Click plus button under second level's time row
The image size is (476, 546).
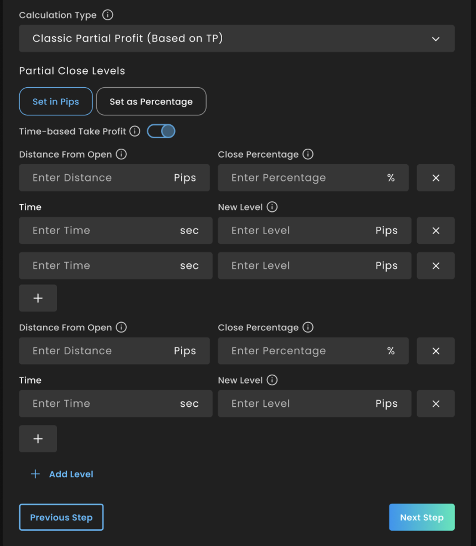pos(38,439)
